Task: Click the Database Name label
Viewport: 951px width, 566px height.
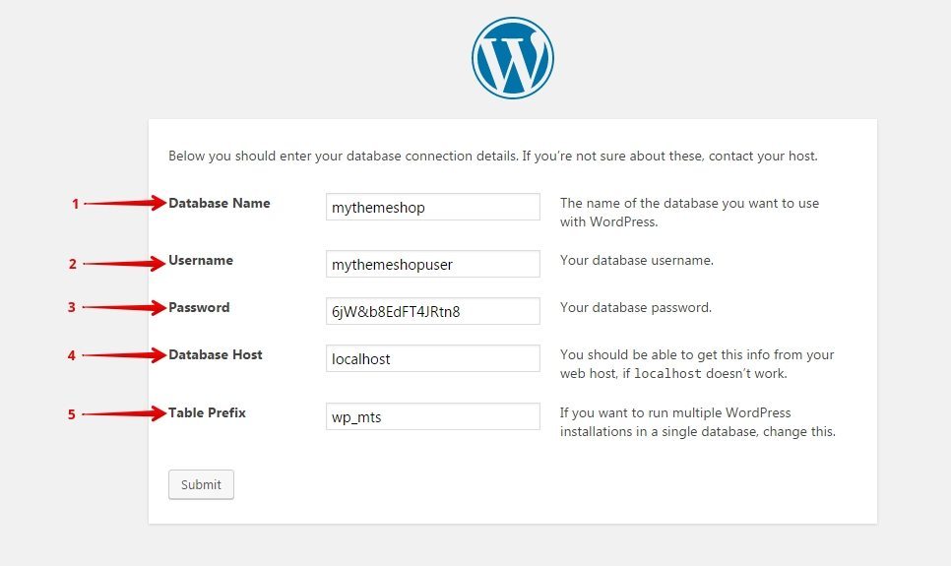Action: [219, 203]
